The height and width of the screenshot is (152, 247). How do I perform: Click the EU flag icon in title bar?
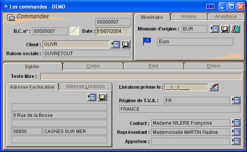(211, 7)
